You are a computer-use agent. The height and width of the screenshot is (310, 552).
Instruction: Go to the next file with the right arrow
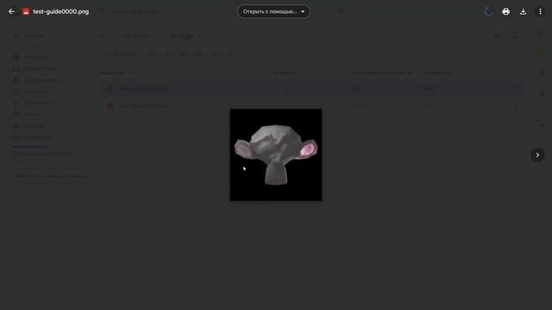point(537,155)
